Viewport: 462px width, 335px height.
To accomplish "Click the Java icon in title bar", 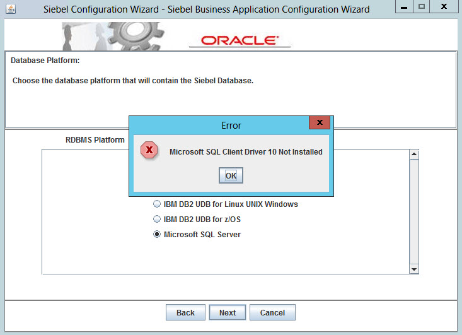I will click(x=11, y=9).
